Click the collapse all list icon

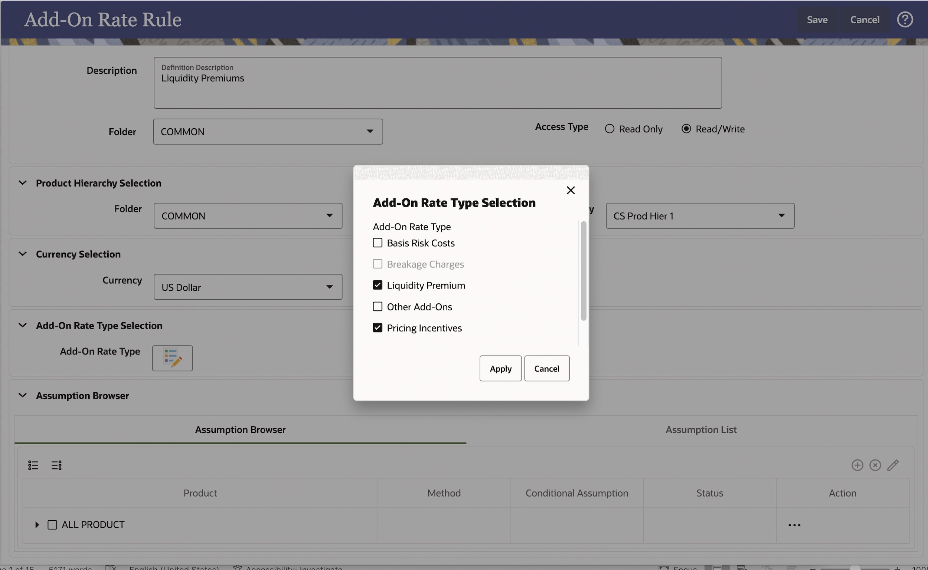(x=56, y=465)
